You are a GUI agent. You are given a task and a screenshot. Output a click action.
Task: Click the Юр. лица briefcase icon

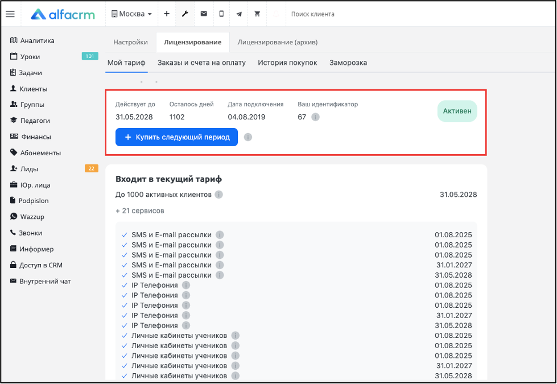(x=14, y=185)
